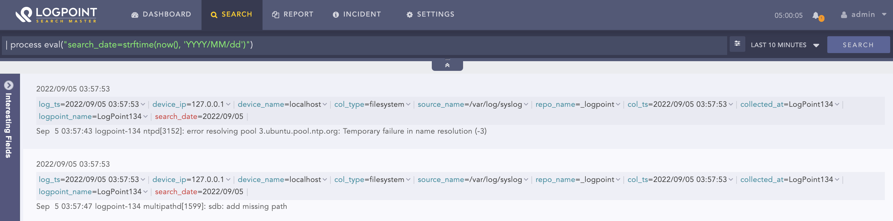Click the Dashboard gauge icon
The height and width of the screenshot is (221, 893).
pos(135,15)
